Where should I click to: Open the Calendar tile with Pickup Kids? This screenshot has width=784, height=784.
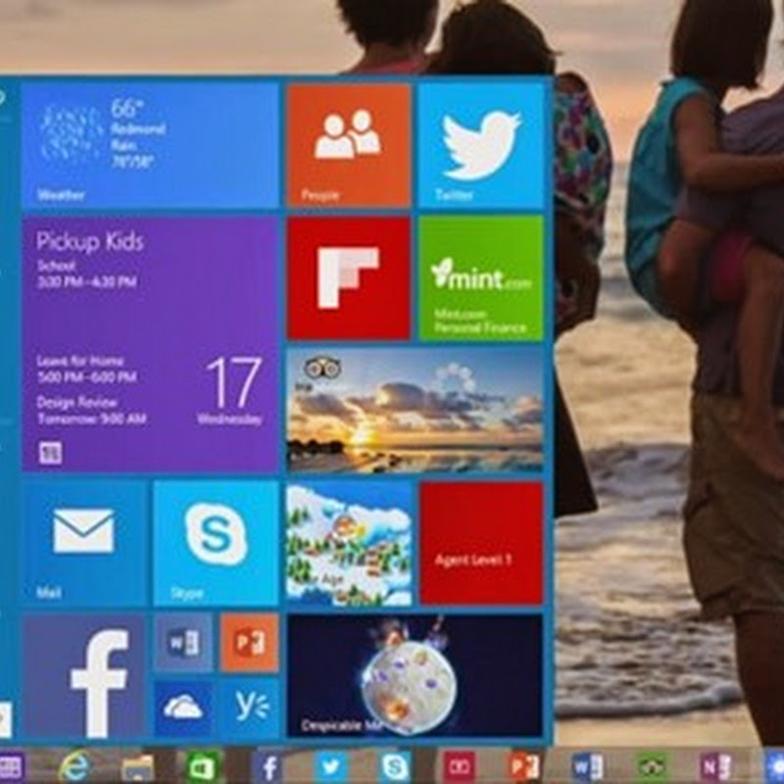pyautogui.click(x=150, y=344)
